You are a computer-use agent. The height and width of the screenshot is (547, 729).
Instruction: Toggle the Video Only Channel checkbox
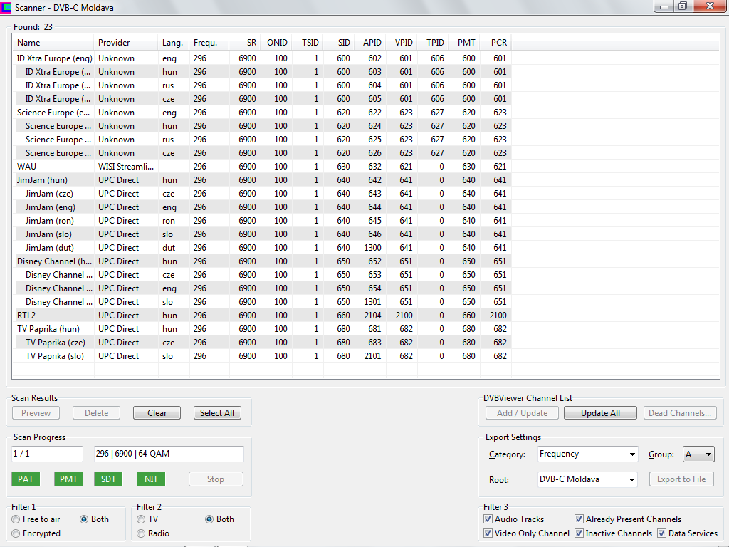point(488,533)
